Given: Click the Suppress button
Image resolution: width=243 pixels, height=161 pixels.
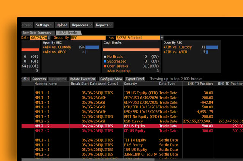Looking at the screenshot, I should tap(39, 79).
